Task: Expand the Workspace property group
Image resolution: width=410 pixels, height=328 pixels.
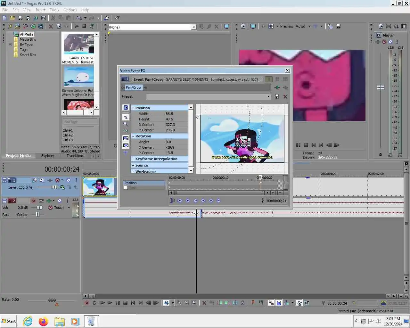Action: click(133, 172)
